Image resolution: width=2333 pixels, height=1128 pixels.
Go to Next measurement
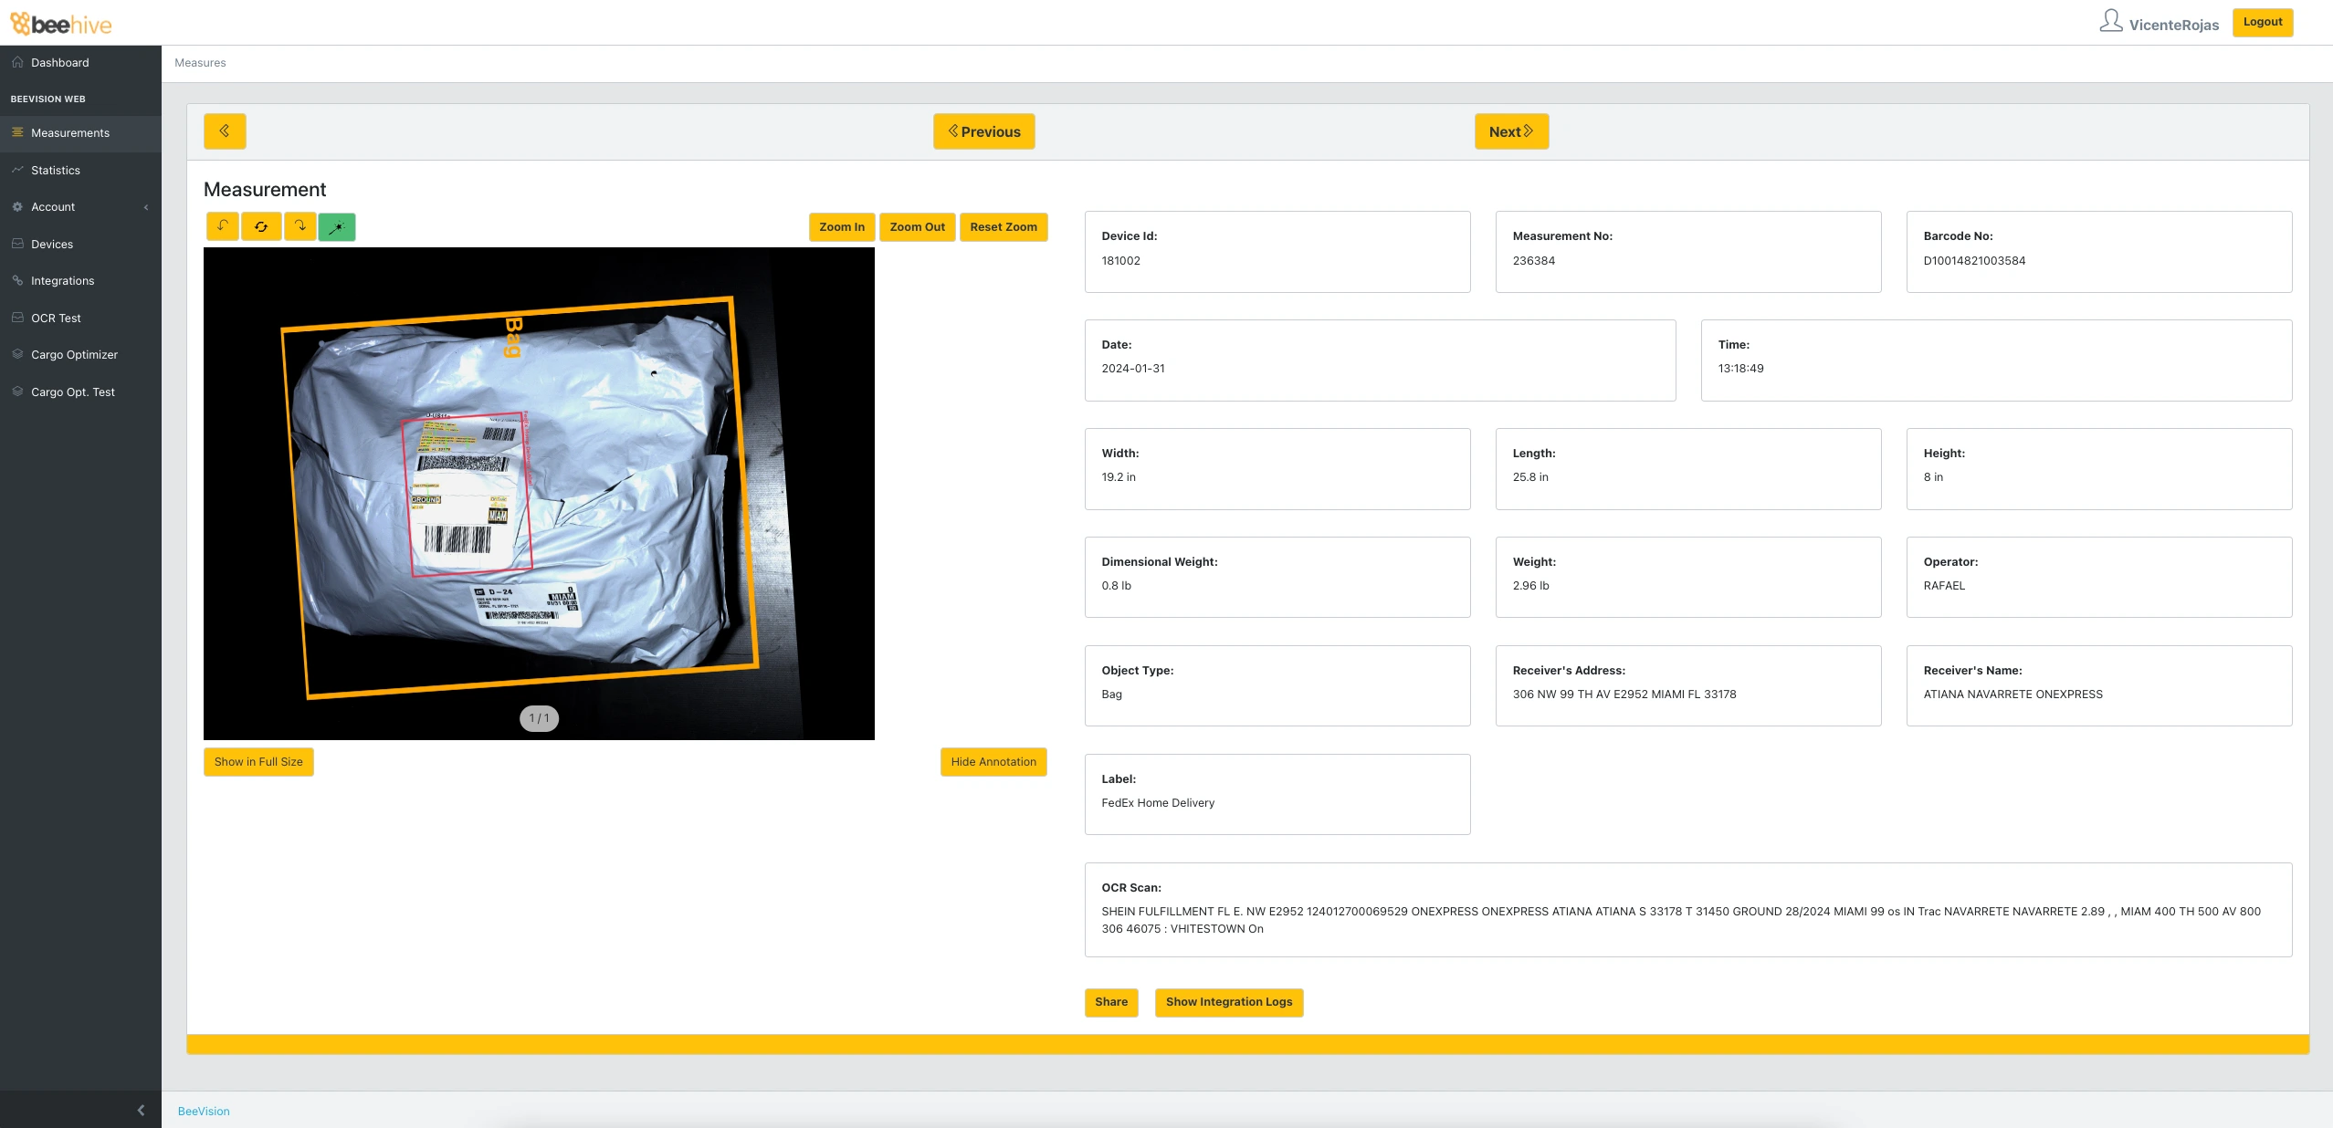pyautogui.click(x=1511, y=131)
